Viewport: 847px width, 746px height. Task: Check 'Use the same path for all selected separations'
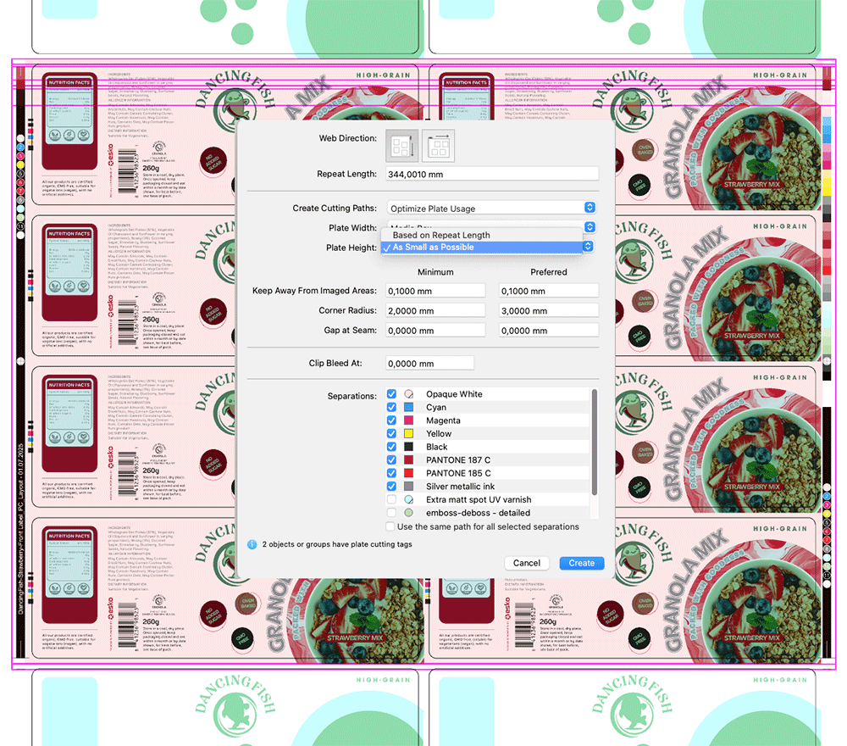point(391,526)
